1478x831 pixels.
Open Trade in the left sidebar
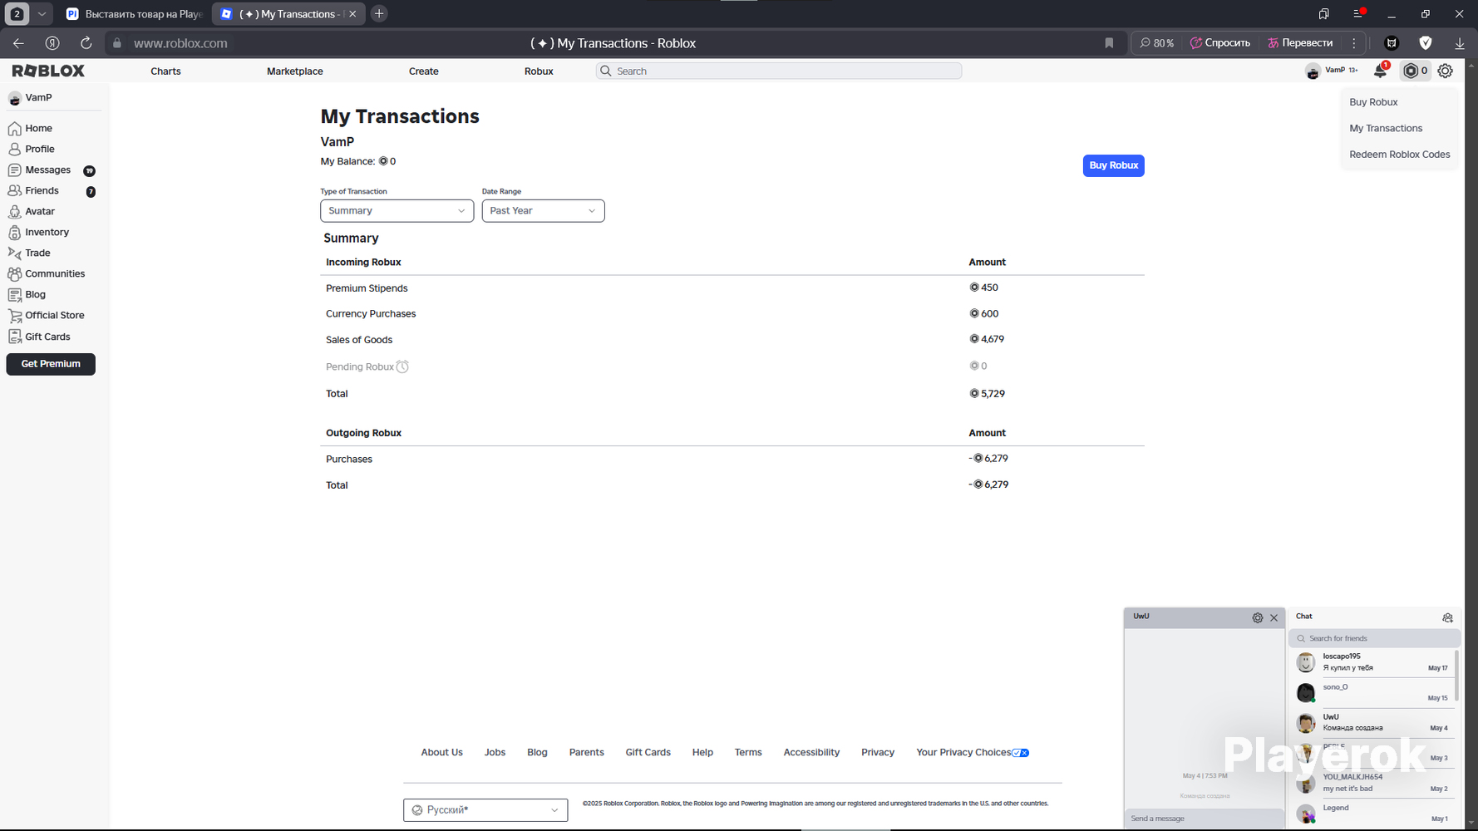(x=29, y=253)
